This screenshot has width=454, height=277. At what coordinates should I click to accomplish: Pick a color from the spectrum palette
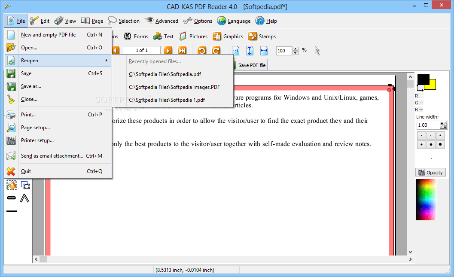426,200
